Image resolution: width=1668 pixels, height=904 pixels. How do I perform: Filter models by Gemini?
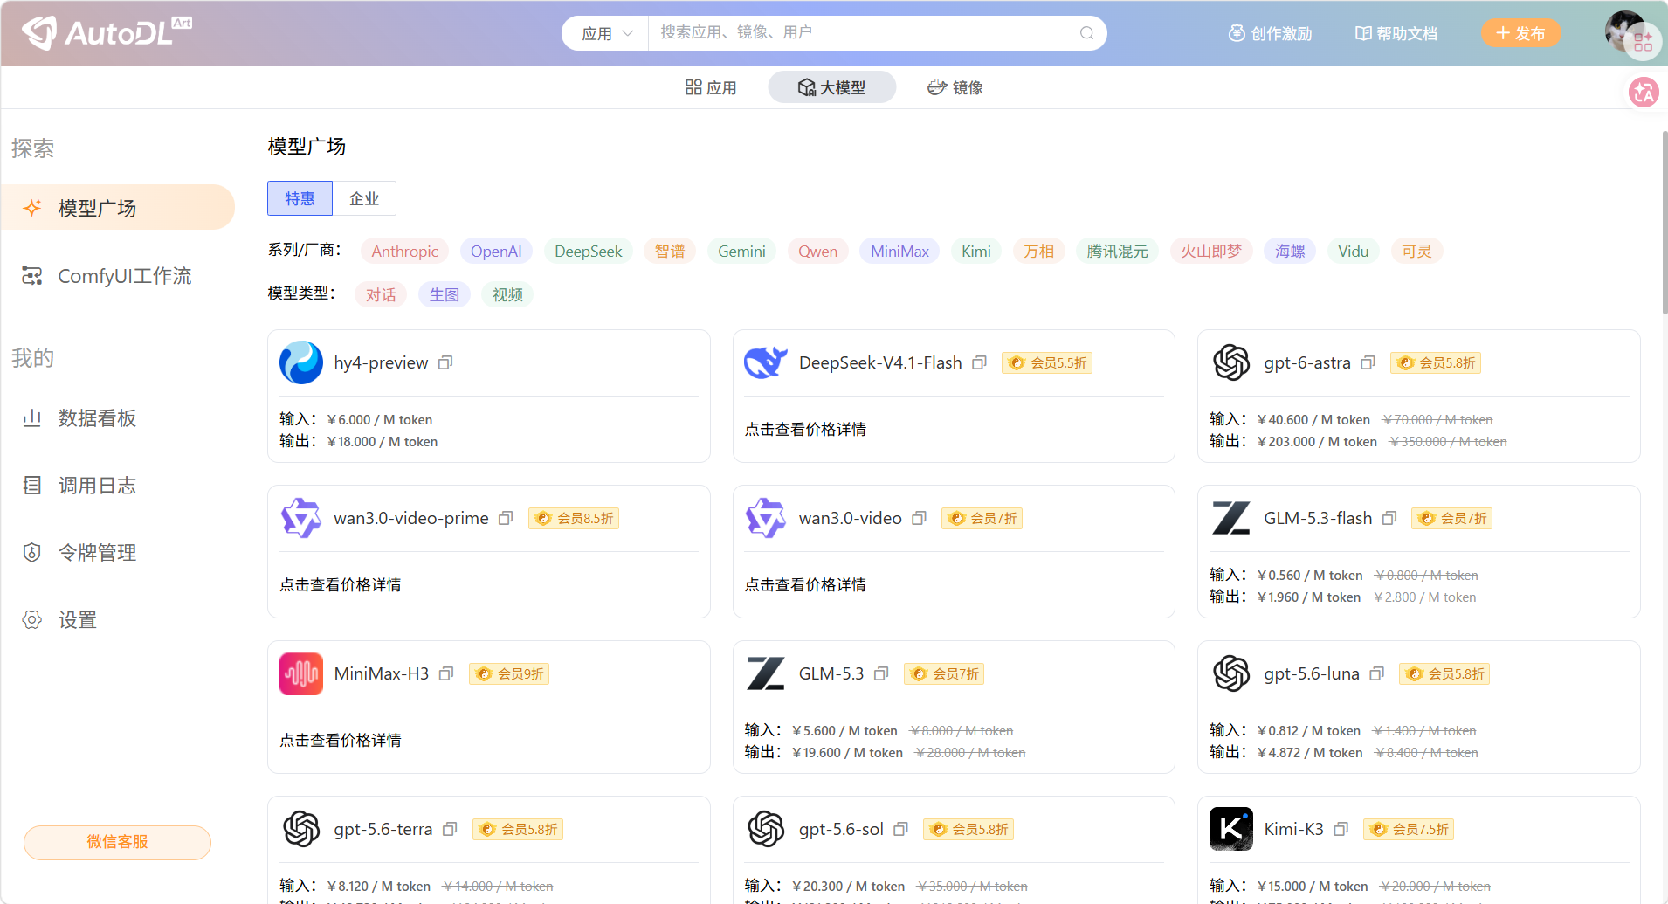click(741, 252)
